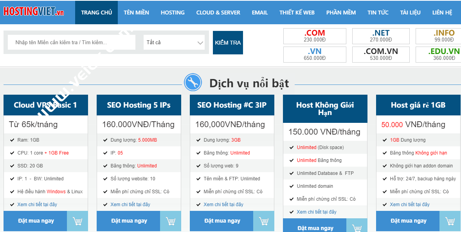Click the cart icon on Host Không Giới Hạn card
Image resolution: width=461 pixels, height=232 pixels.
(x=357, y=228)
